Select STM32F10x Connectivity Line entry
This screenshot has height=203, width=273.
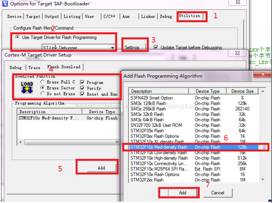pyautogui.click(x=194, y=164)
